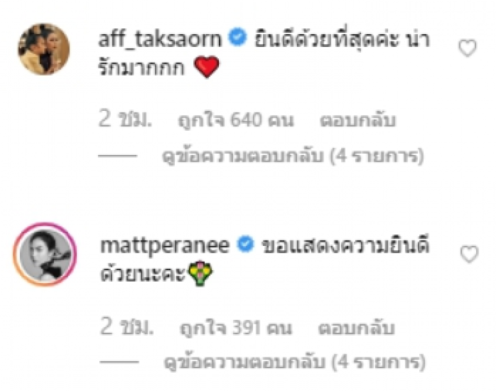
Task: Click aff_taksaorn's comment text ยินดีด้วยที่สุดค่ะ
Action: coord(327,39)
